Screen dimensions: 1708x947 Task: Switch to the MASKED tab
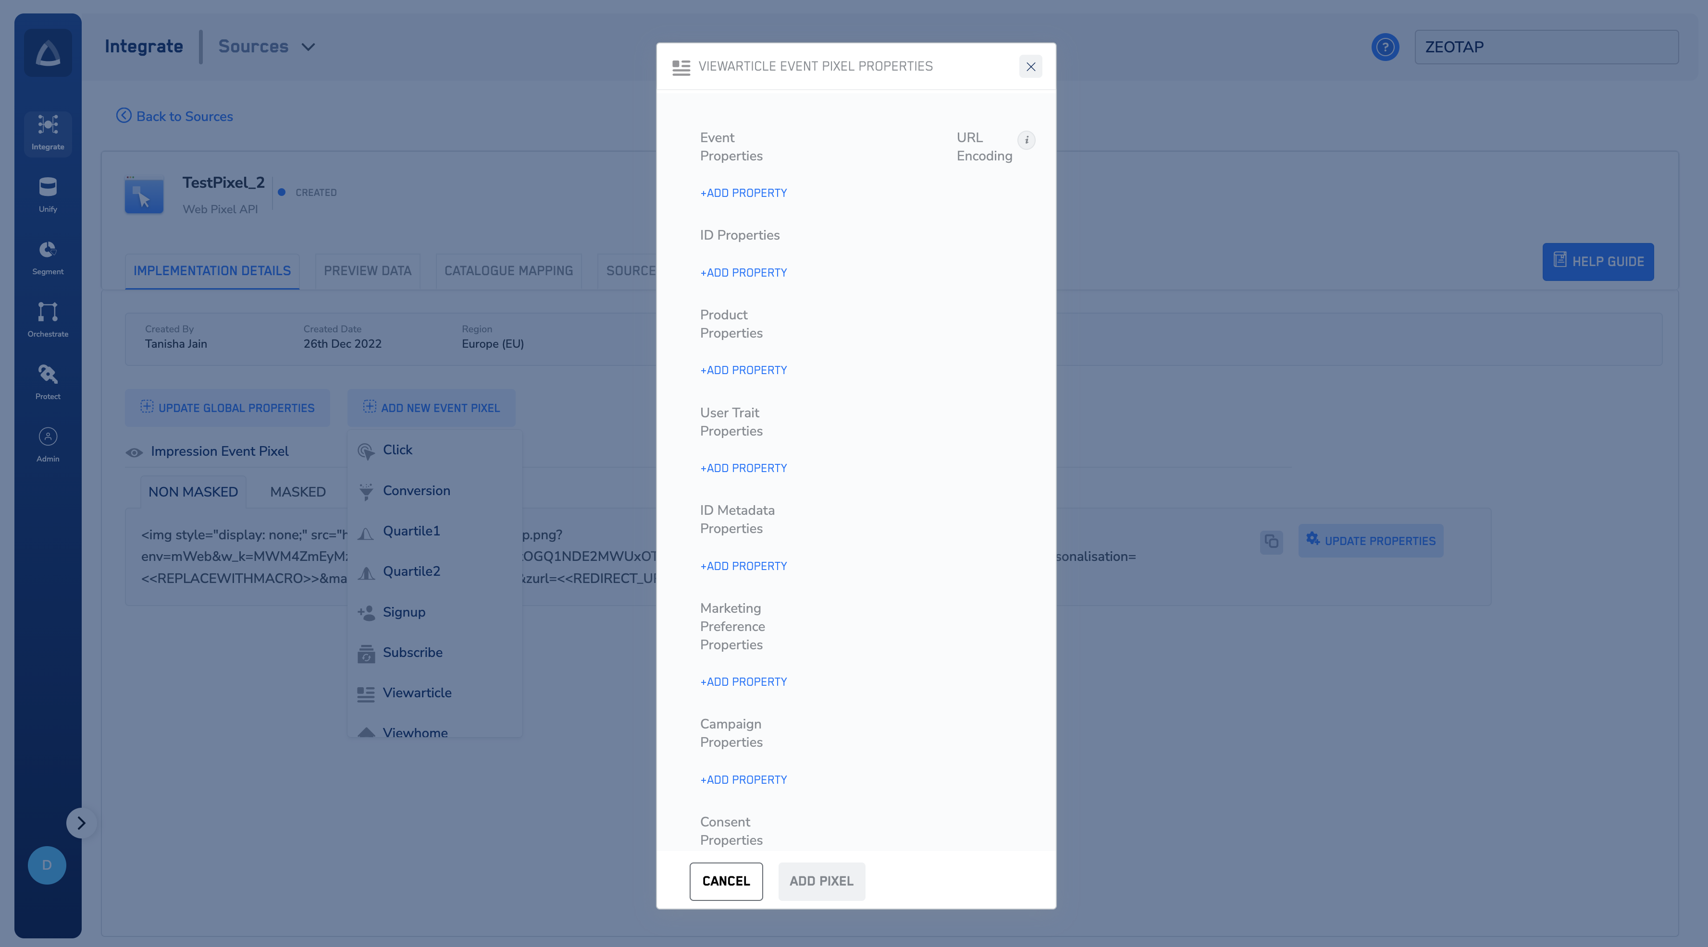point(297,492)
